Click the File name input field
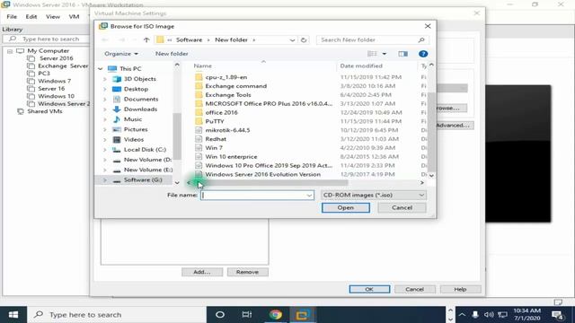The height and width of the screenshot is (323, 575). click(x=257, y=196)
